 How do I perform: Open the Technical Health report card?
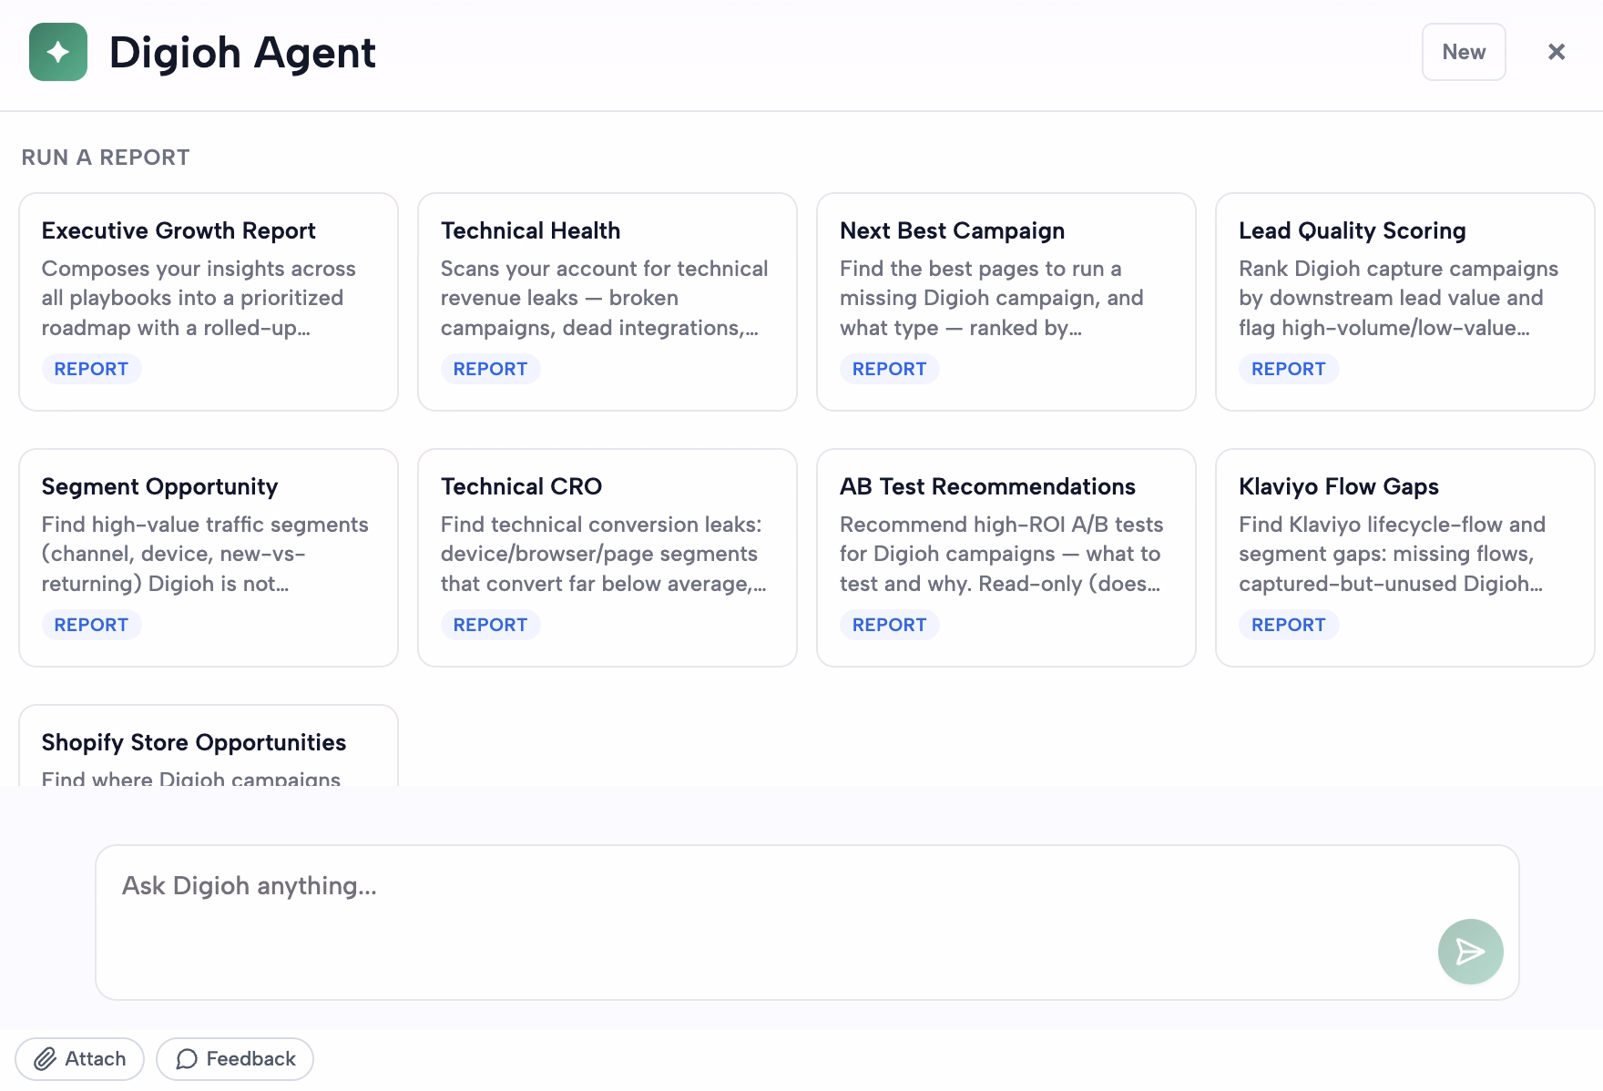(608, 301)
